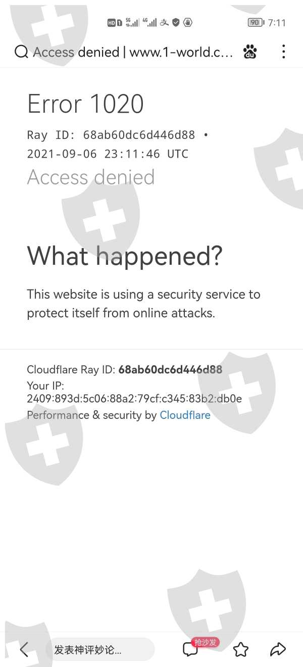Tap the shield icon in status bar

coord(176,22)
